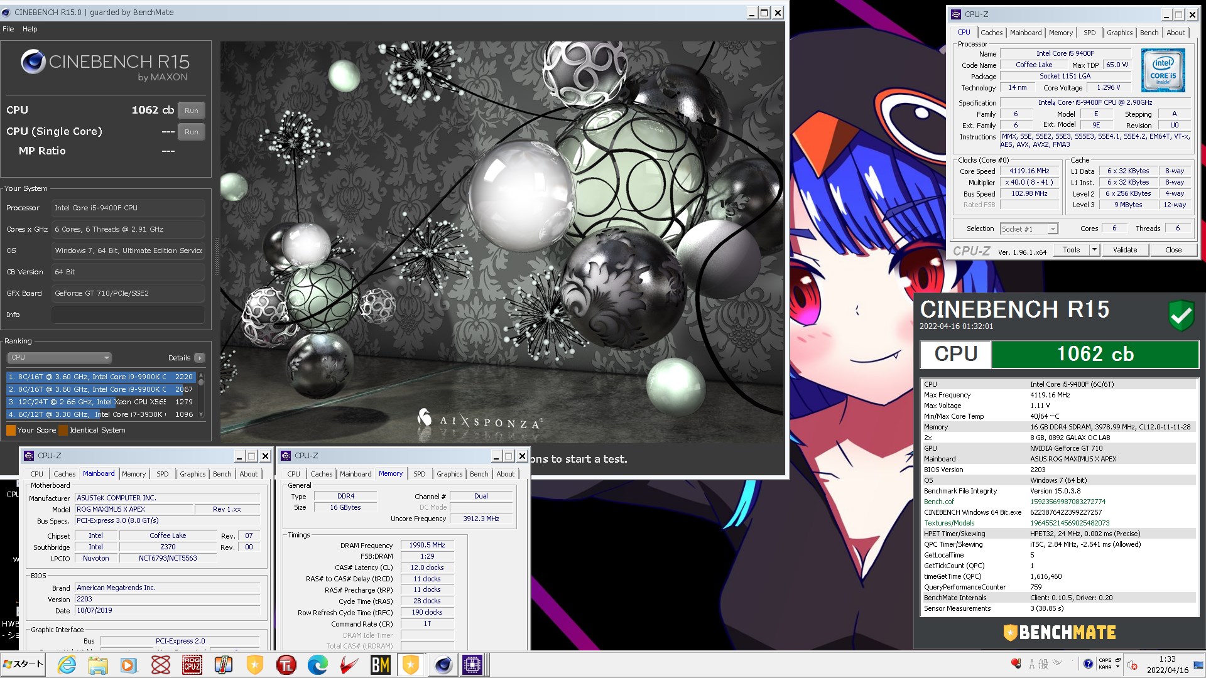The image size is (1206, 678).
Task: Open Bench tab in Memory CPU-Z window
Action: pos(479,474)
